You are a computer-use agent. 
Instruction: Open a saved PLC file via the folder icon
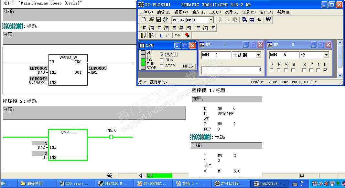pyautogui.click(x=151, y=20)
